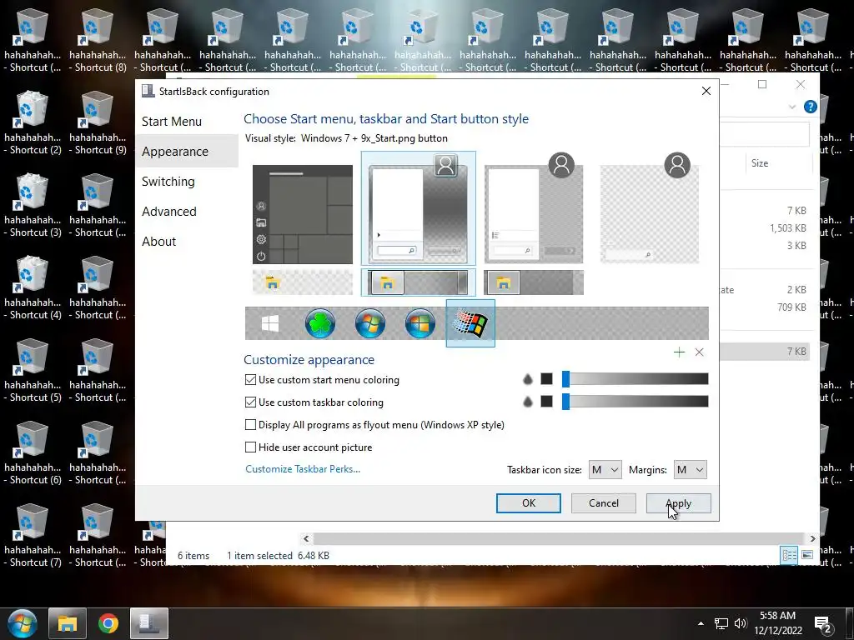Open File Explorer from the taskbar
The width and height of the screenshot is (854, 640).
(x=68, y=623)
